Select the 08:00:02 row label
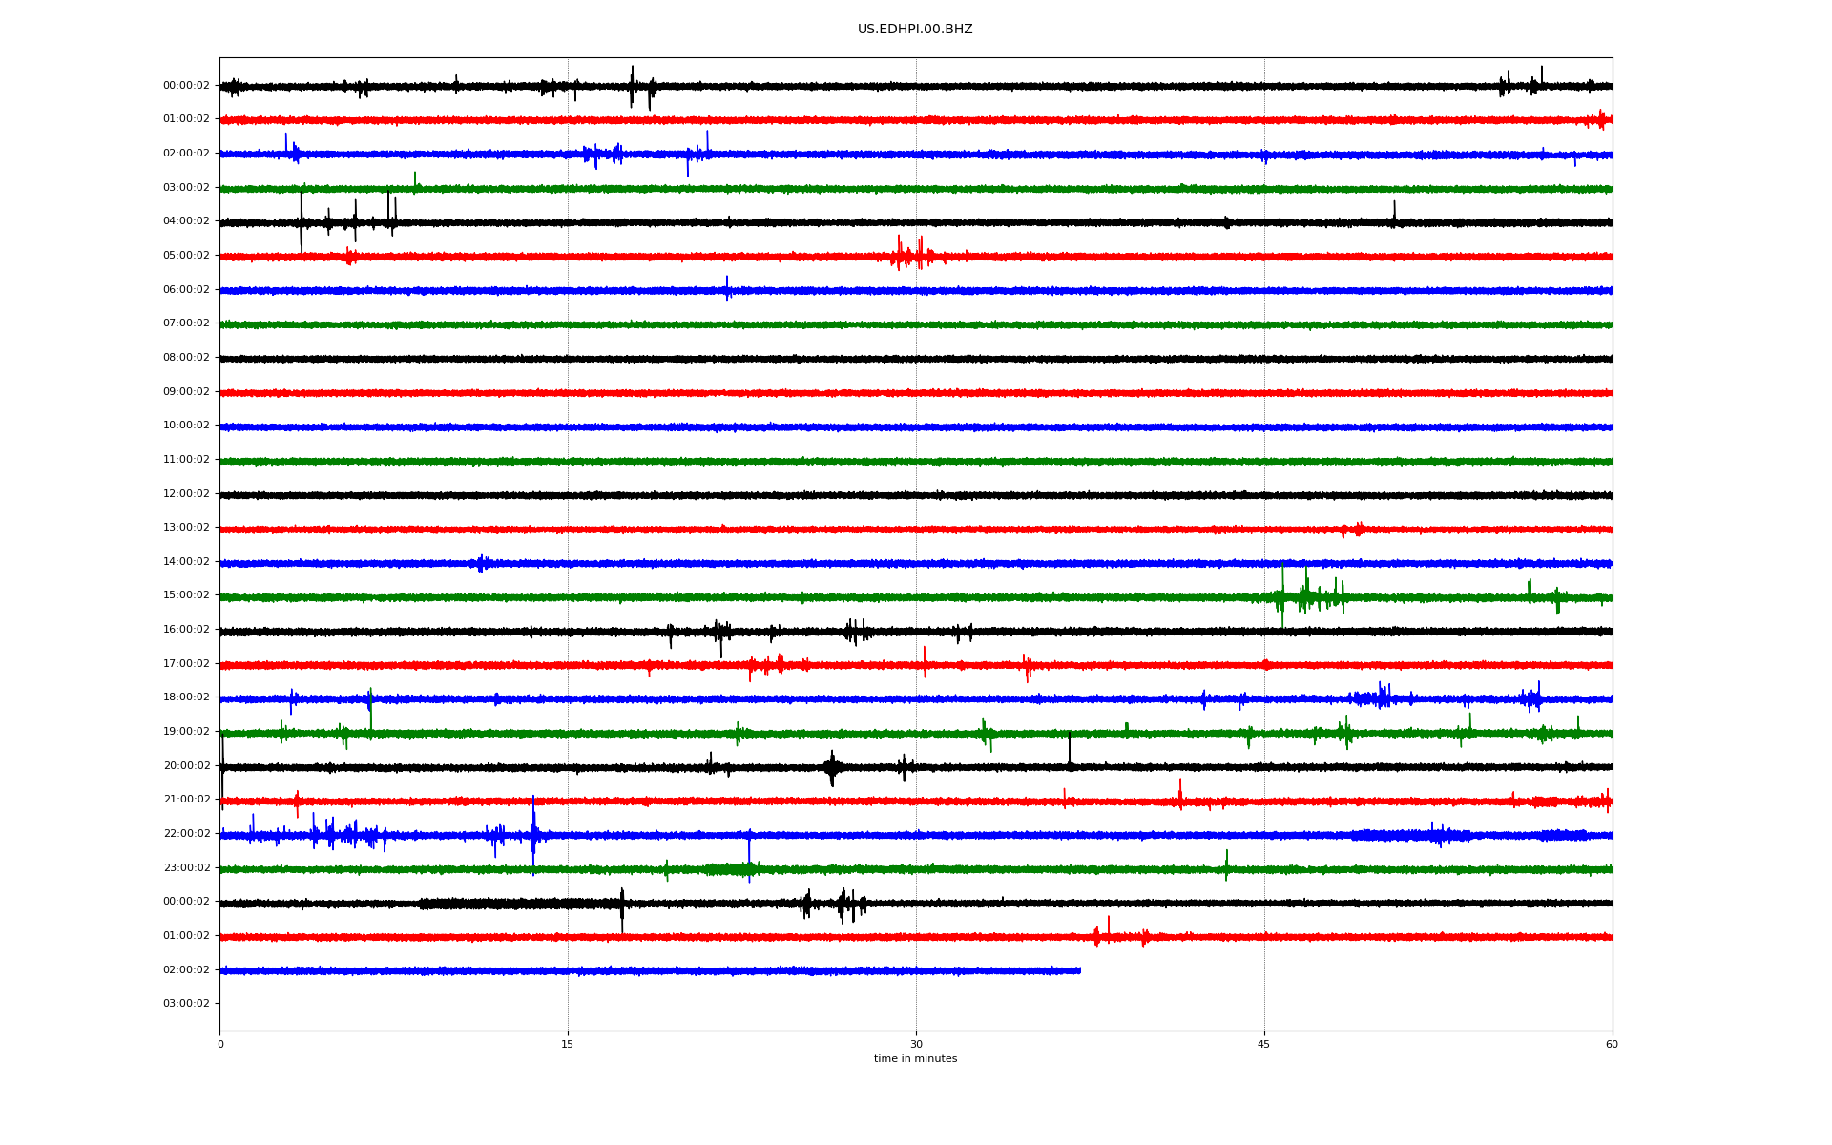The height and width of the screenshot is (1145, 1832). [x=186, y=358]
